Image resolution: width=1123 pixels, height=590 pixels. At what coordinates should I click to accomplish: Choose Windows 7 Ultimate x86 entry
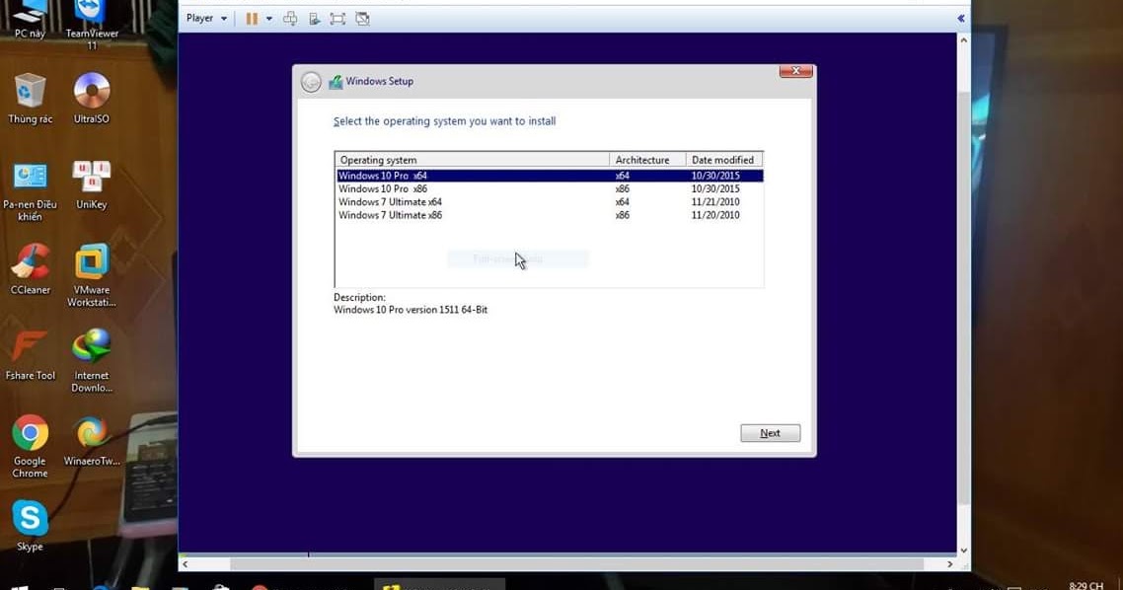(x=550, y=215)
